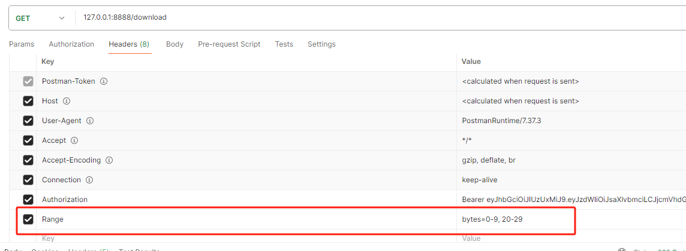
Task: Click the Range key cell
Action: (x=246, y=220)
